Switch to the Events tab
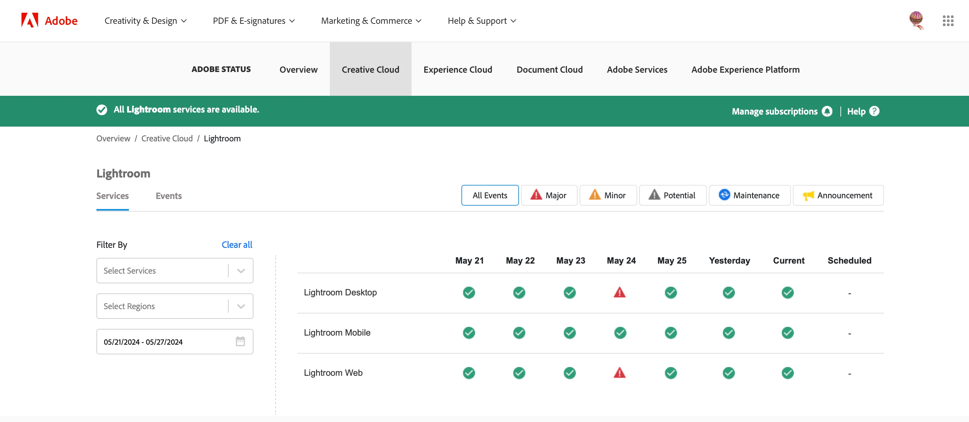This screenshot has height=422, width=969. coord(168,196)
